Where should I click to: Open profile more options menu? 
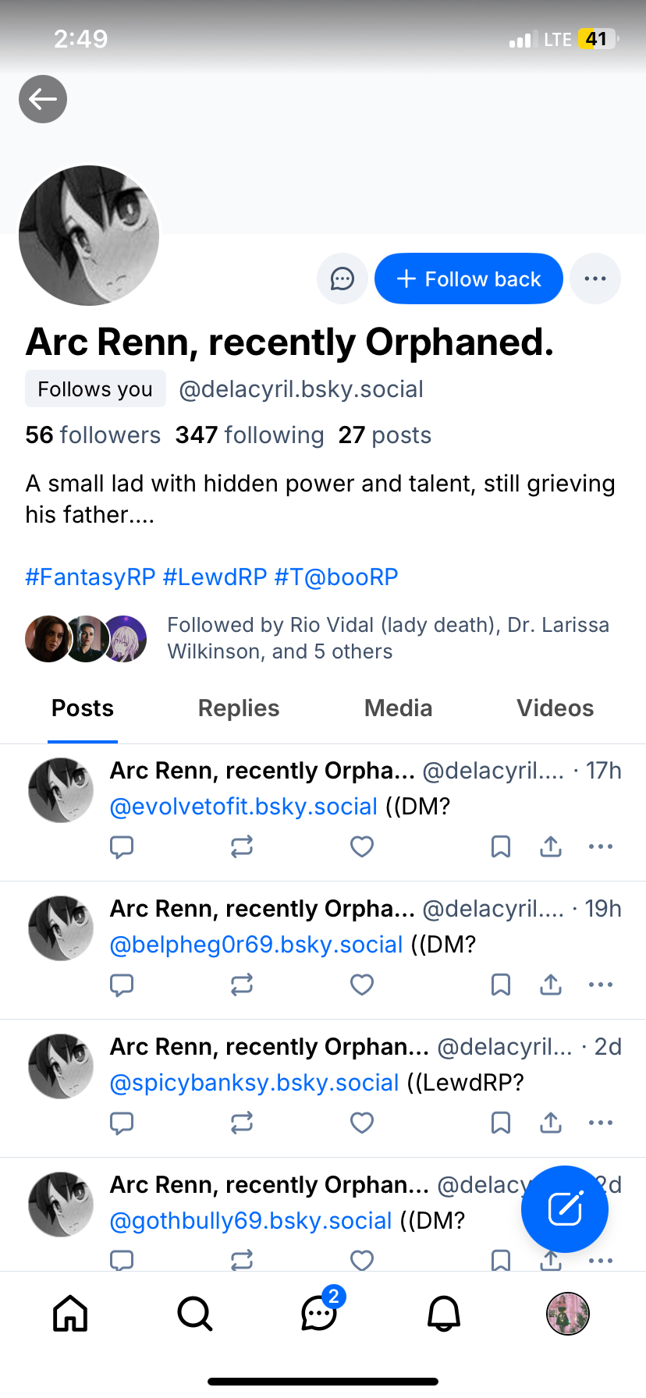595,279
